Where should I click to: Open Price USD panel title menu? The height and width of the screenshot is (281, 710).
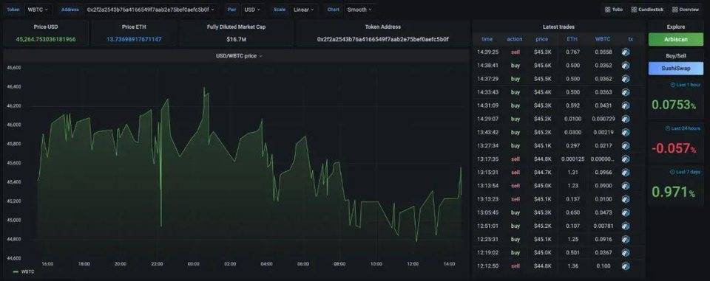tap(46, 27)
